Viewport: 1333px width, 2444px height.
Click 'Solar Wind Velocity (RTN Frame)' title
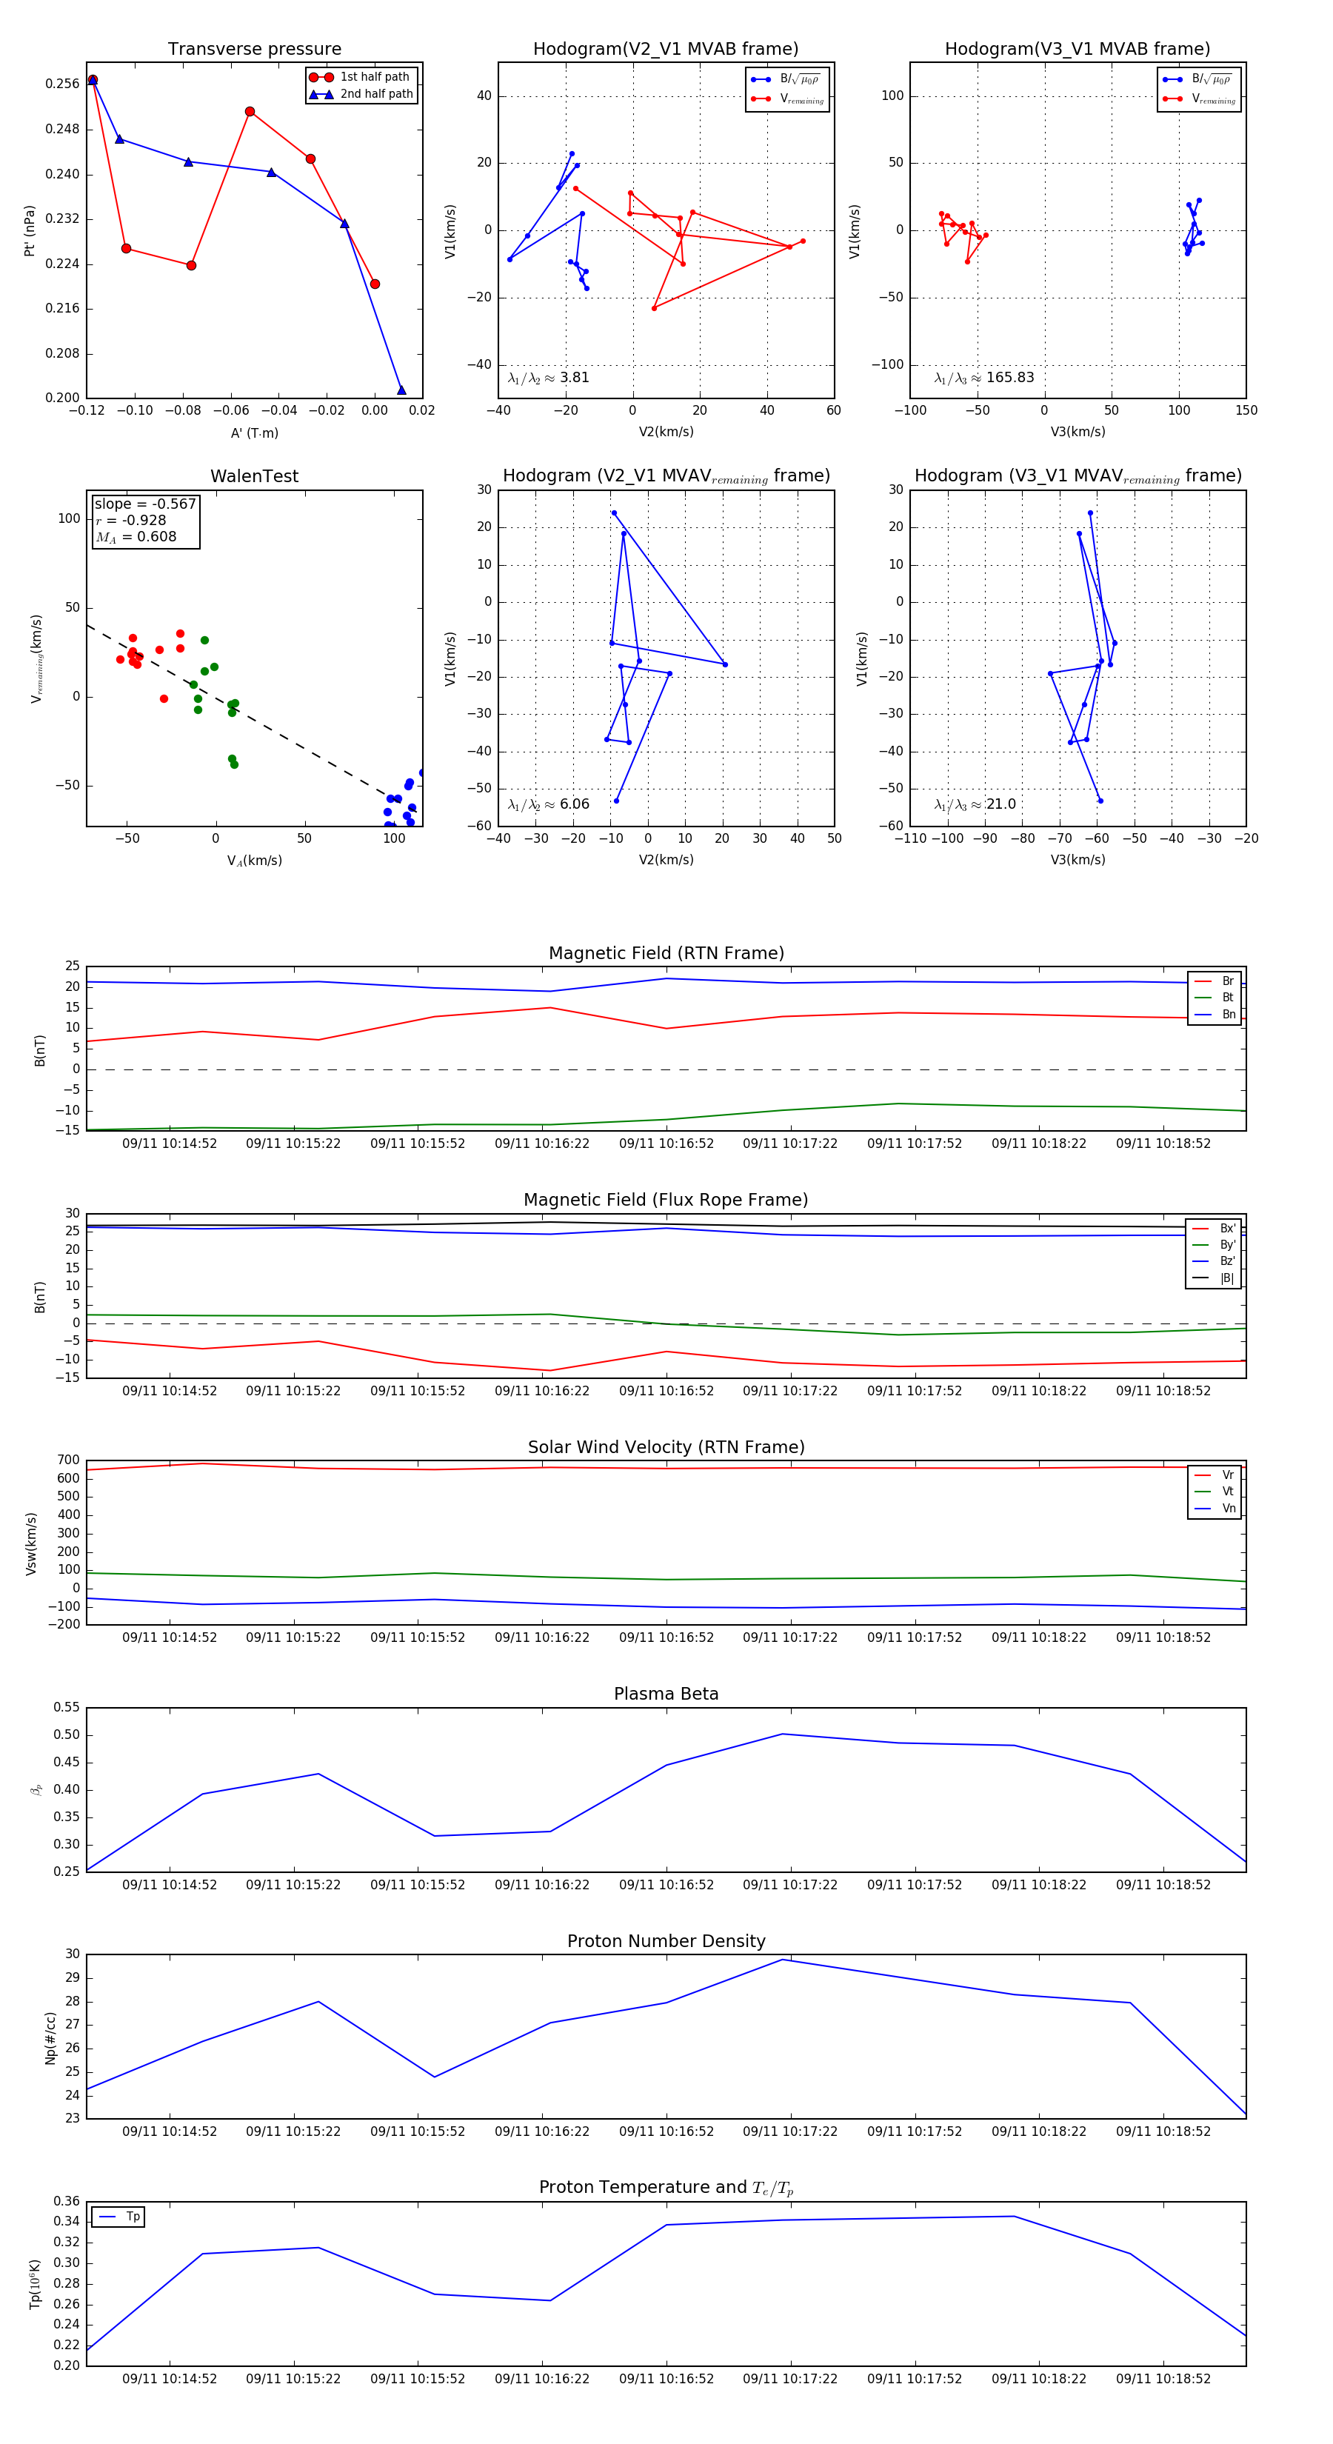(666, 1447)
